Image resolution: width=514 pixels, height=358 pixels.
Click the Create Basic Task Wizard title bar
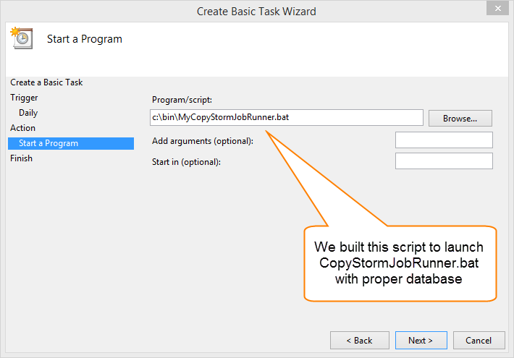click(x=256, y=11)
